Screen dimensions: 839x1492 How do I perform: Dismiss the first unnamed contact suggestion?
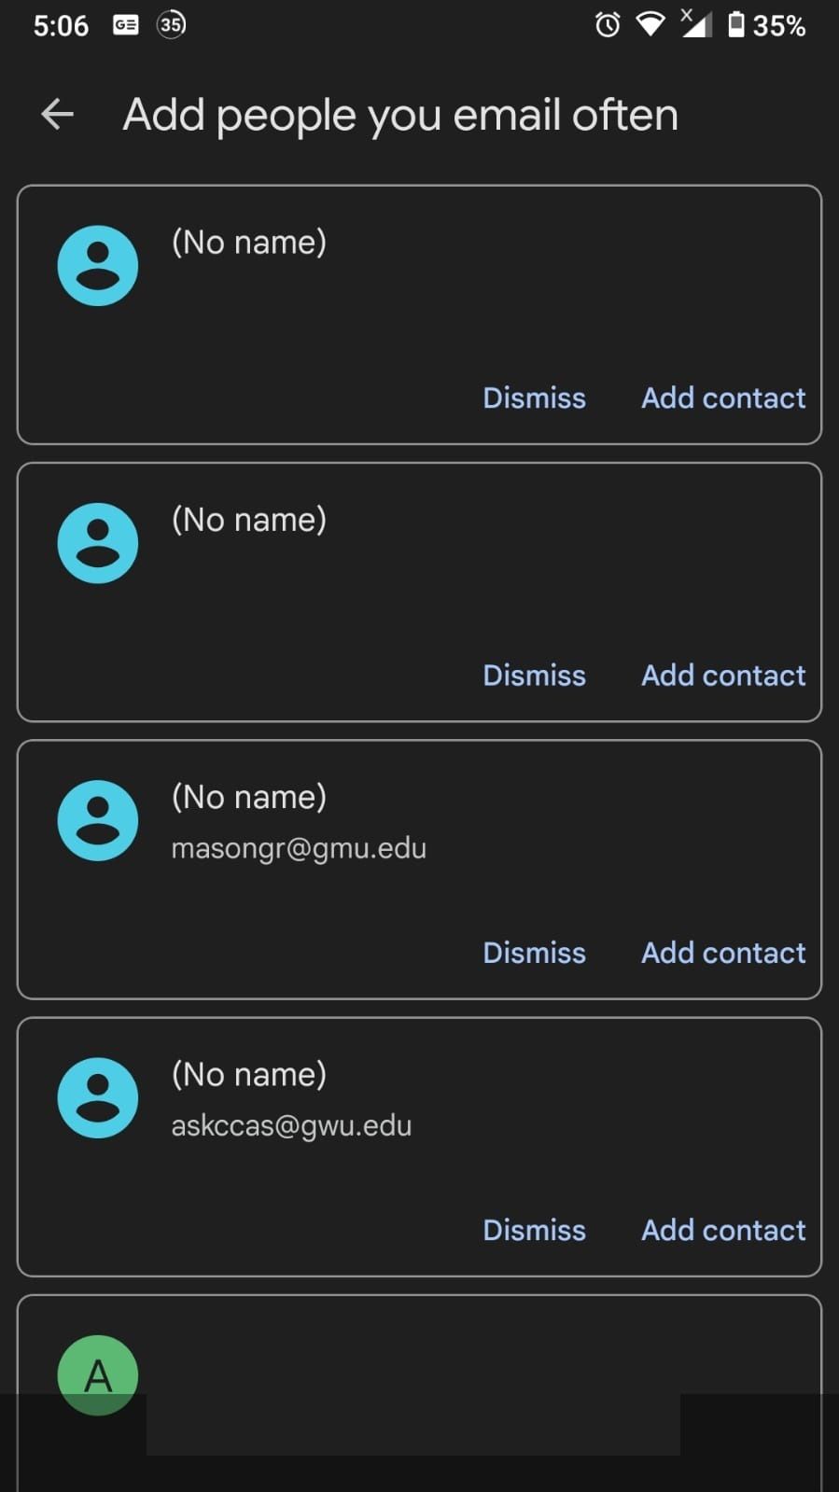(x=534, y=398)
